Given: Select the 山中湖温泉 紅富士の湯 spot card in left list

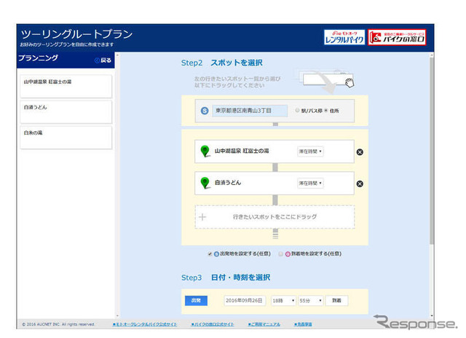Looking at the screenshot, I should click(66, 86).
